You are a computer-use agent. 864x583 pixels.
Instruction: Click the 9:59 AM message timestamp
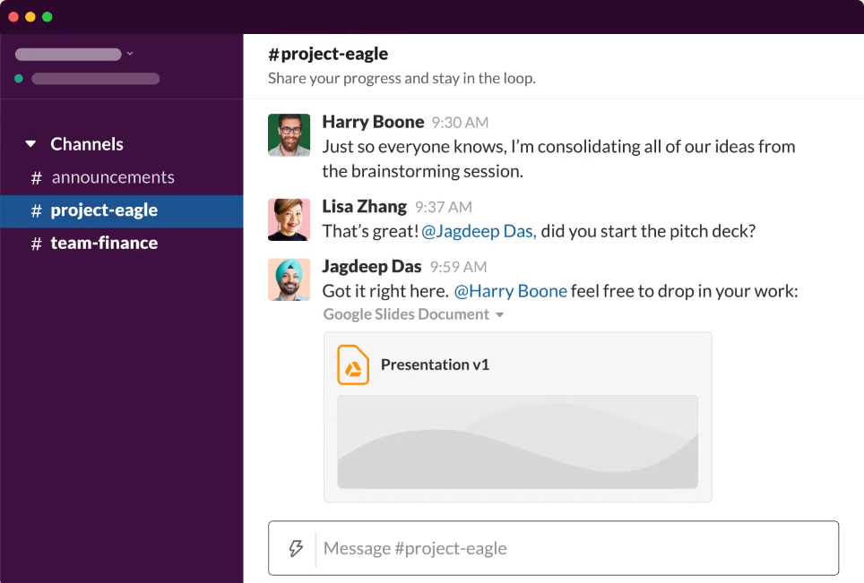coord(459,267)
